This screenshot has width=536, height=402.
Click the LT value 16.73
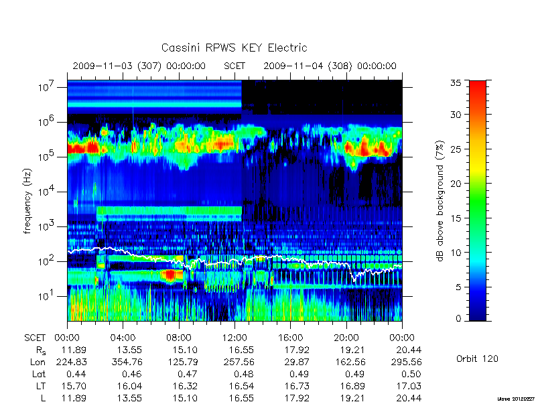coord(297,386)
